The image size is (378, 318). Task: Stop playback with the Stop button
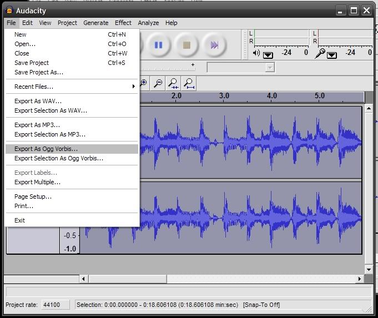pos(187,45)
